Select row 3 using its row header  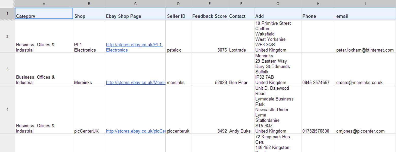[7, 69]
